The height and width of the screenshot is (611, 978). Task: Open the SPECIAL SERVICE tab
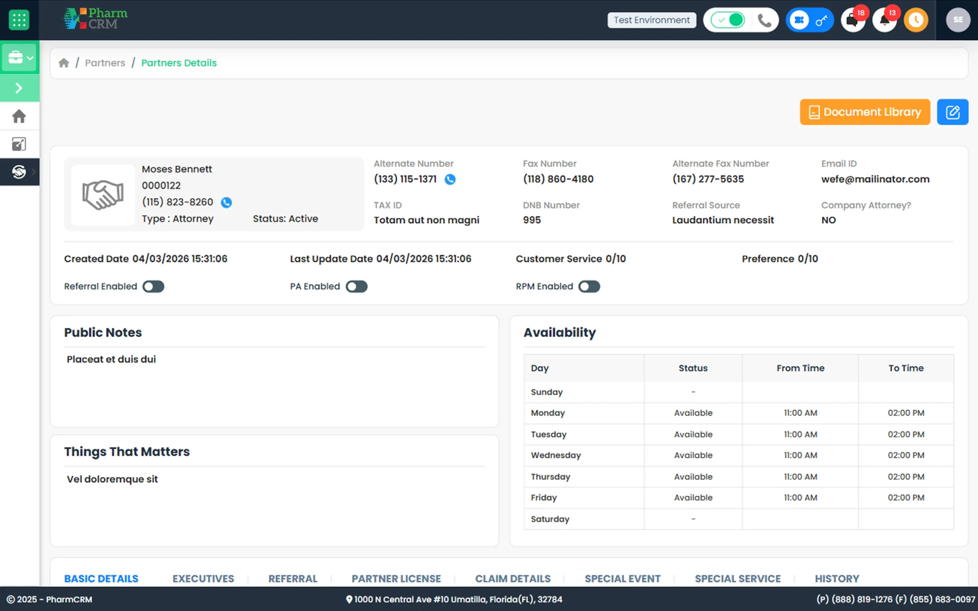click(x=738, y=579)
